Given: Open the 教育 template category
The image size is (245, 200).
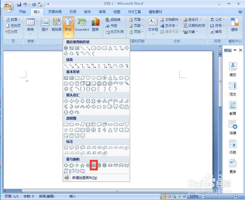Looking at the screenshot, I should [233, 108].
